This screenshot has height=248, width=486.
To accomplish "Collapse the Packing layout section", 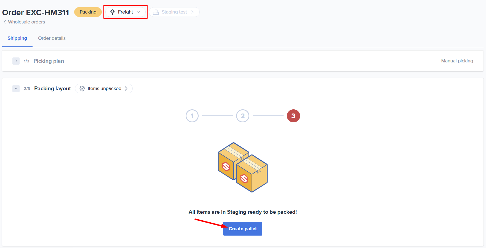I will click(16, 89).
